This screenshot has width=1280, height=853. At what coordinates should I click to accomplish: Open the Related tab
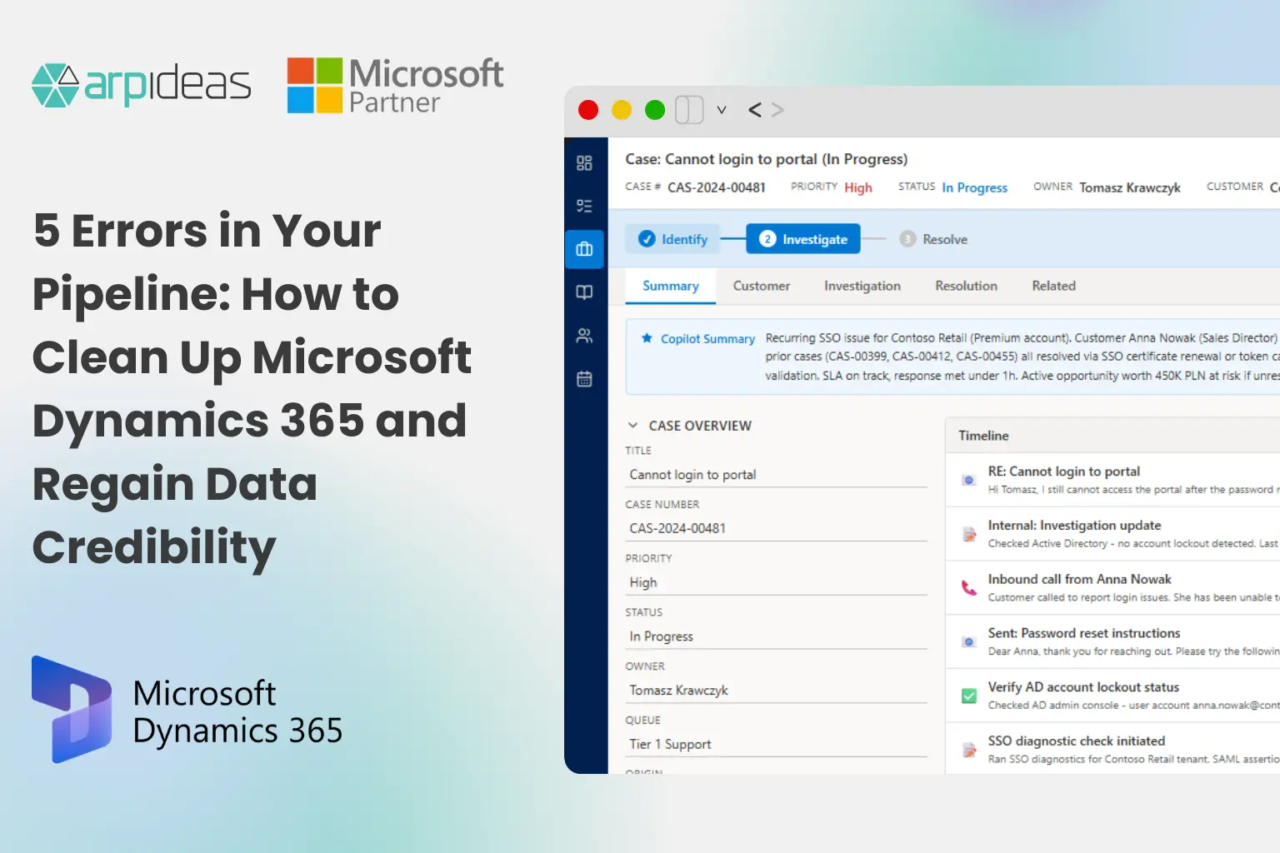1052,286
